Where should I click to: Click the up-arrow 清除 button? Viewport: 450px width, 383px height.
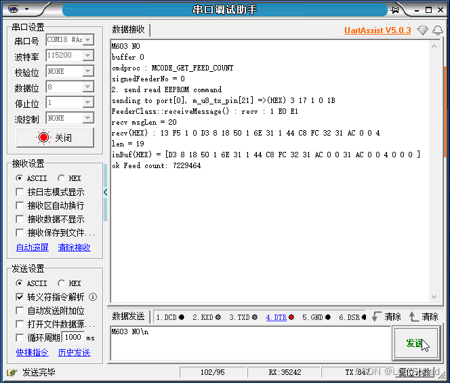coord(424,317)
